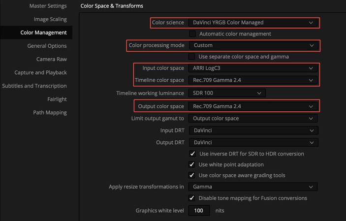Viewport: 346px width, 221px height.
Task: Open Path Mapping settings
Action: coord(50,112)
